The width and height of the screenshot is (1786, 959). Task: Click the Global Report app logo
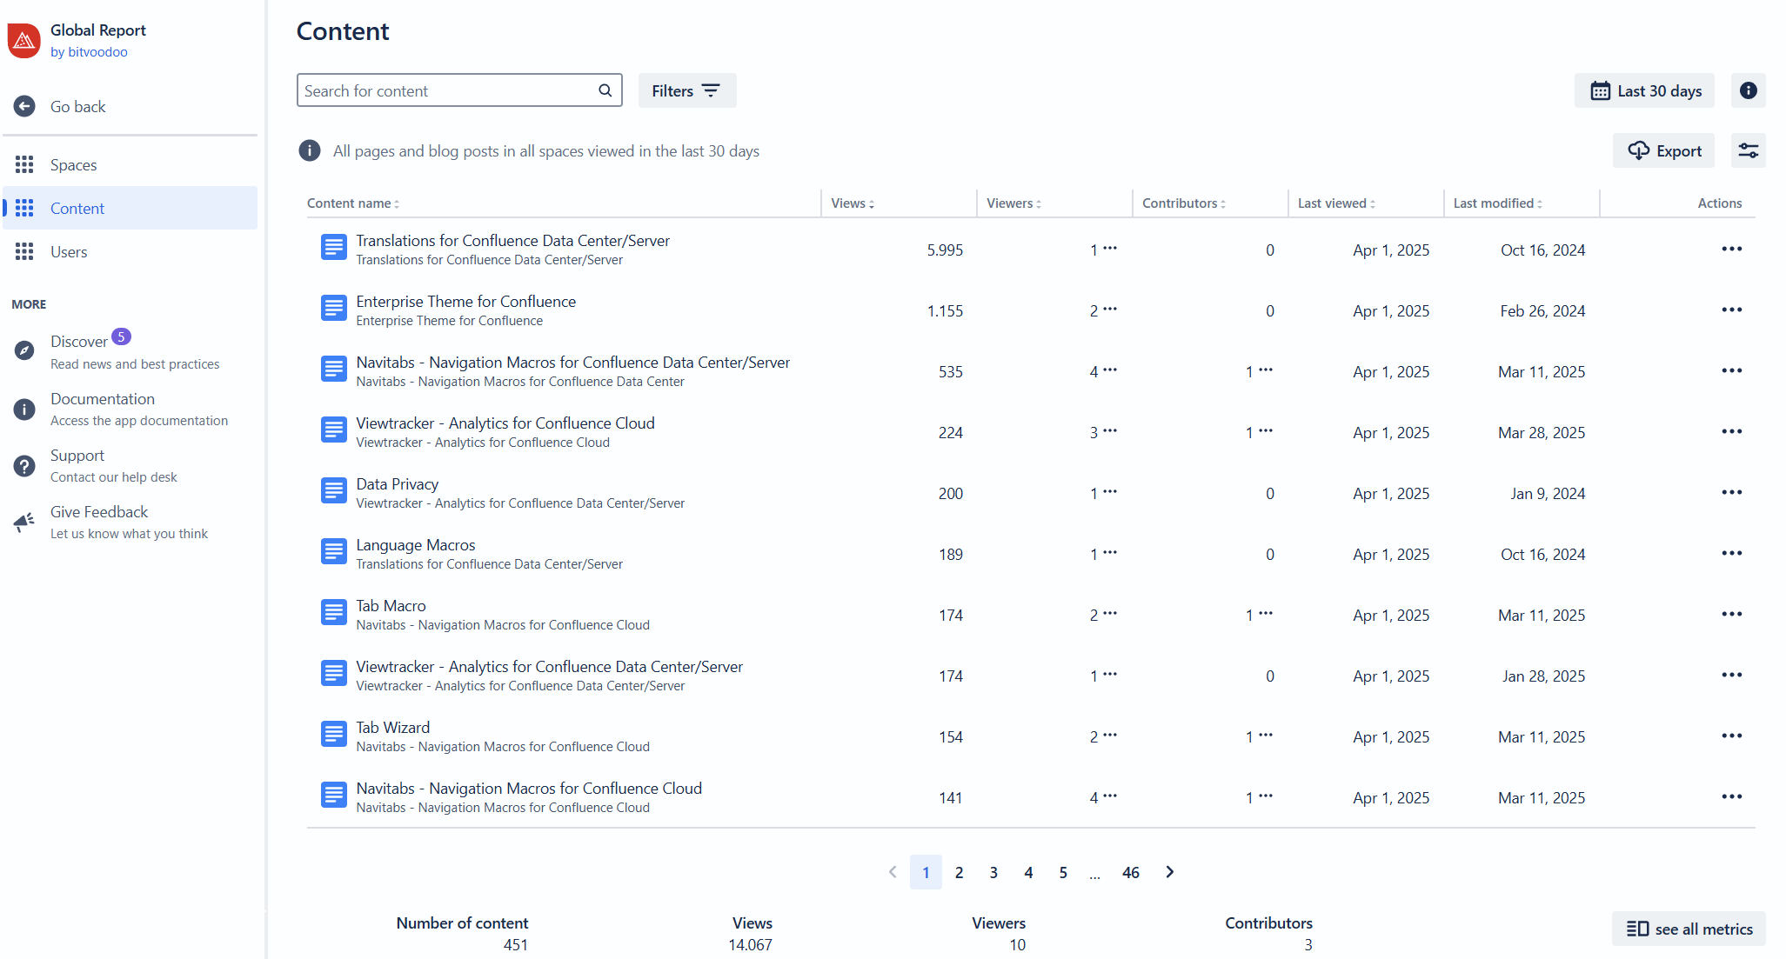tap(23, 41)
